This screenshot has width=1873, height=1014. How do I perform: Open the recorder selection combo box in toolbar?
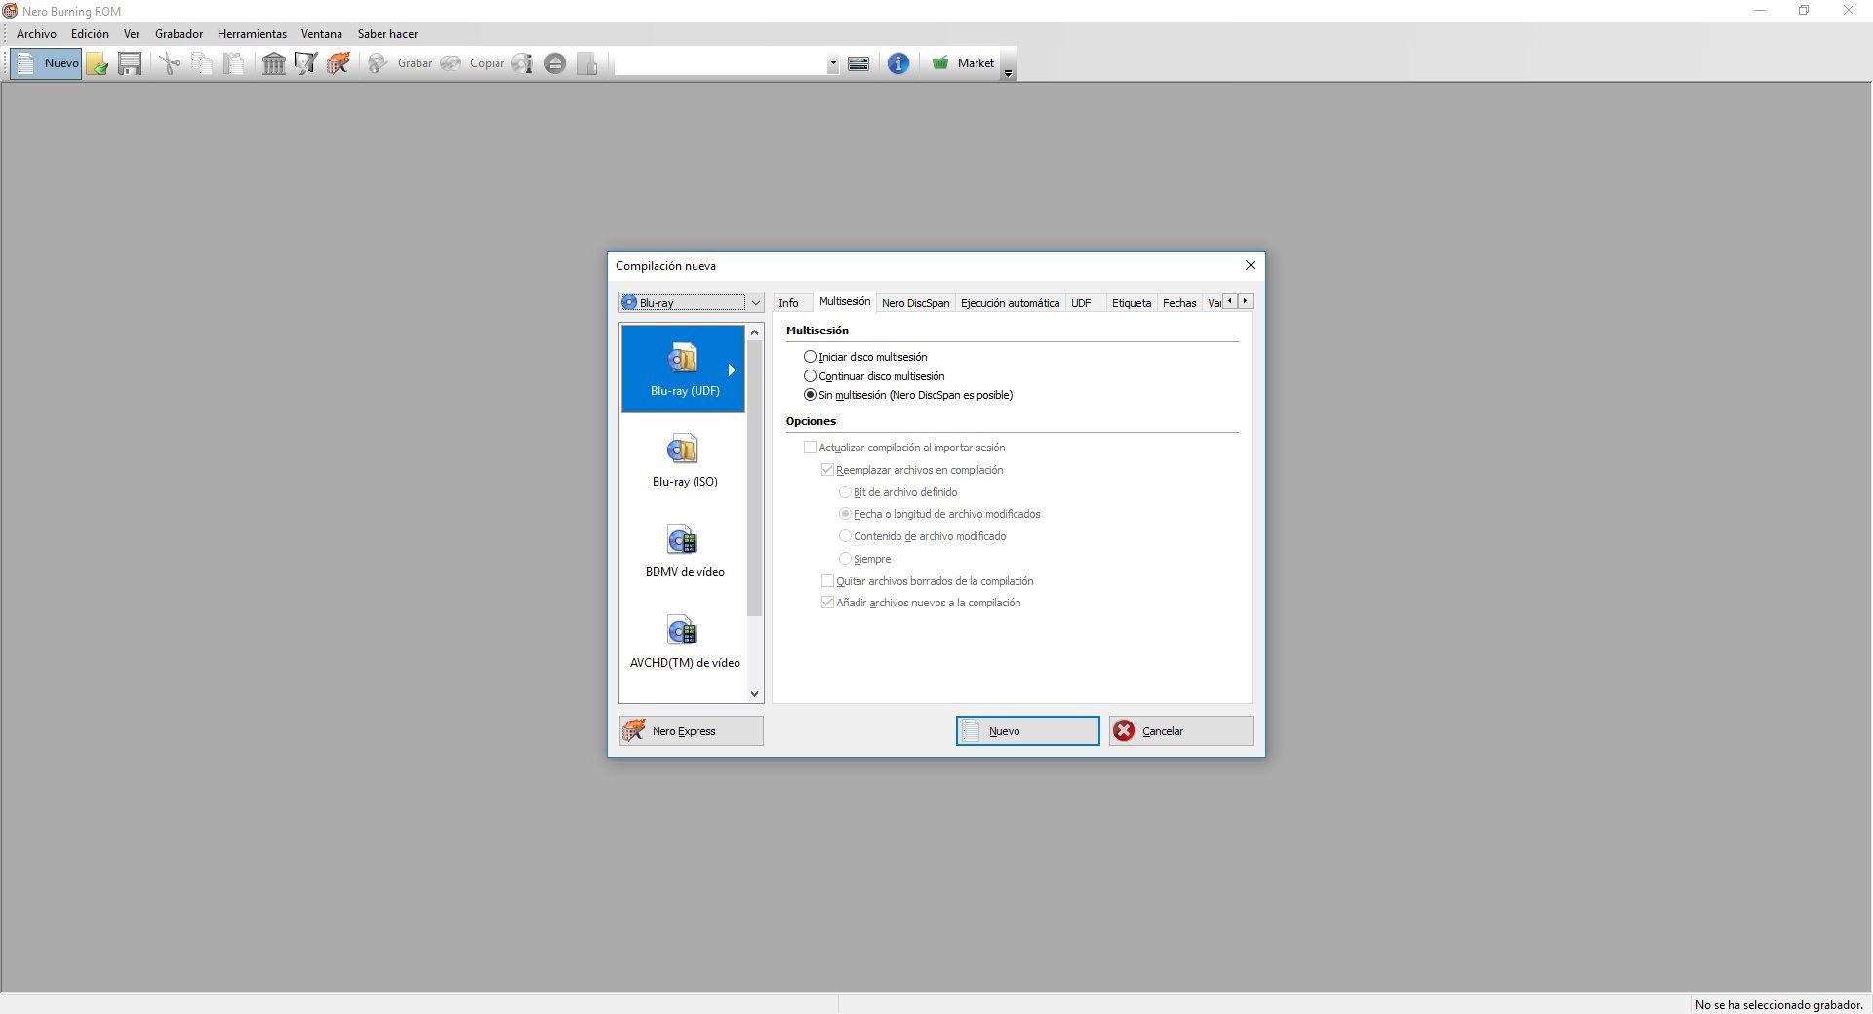(x=726, y=63)
